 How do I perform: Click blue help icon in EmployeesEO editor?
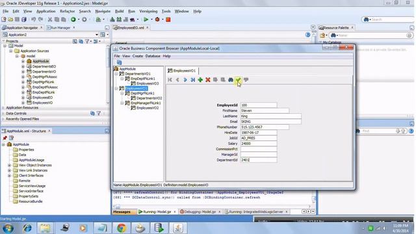tap(307, 34)
